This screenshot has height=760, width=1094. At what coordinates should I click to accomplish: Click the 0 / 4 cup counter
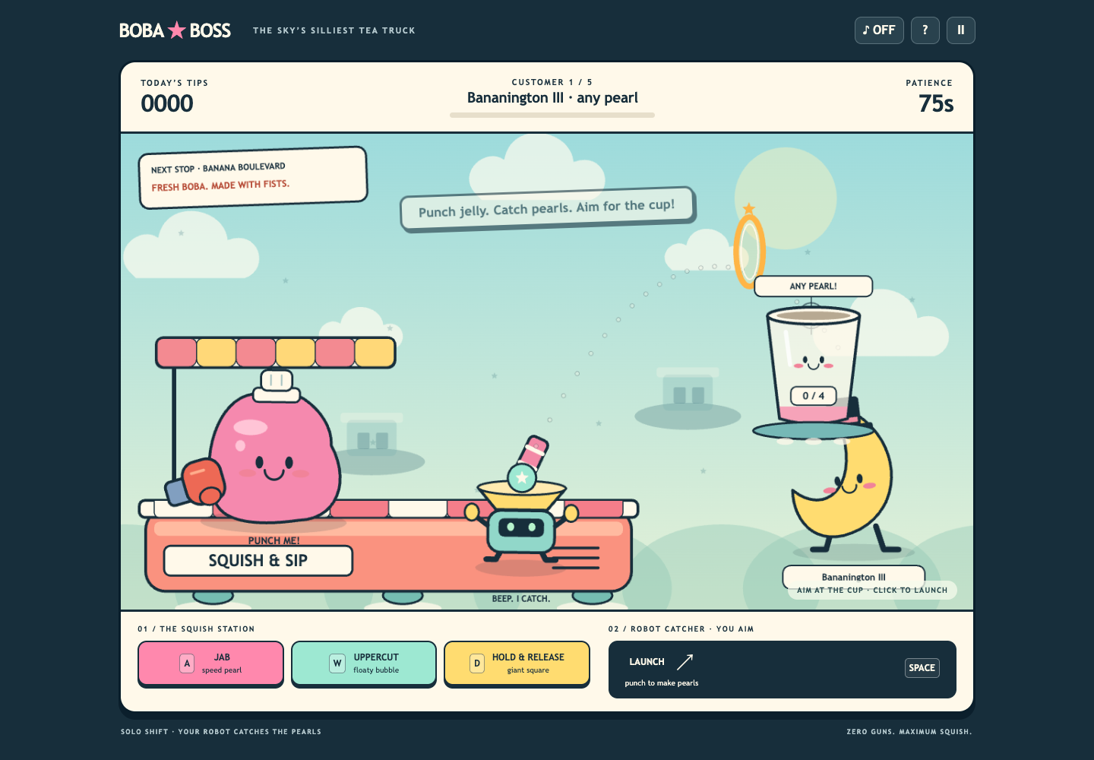pyautogui.click(x=813, y=396)
